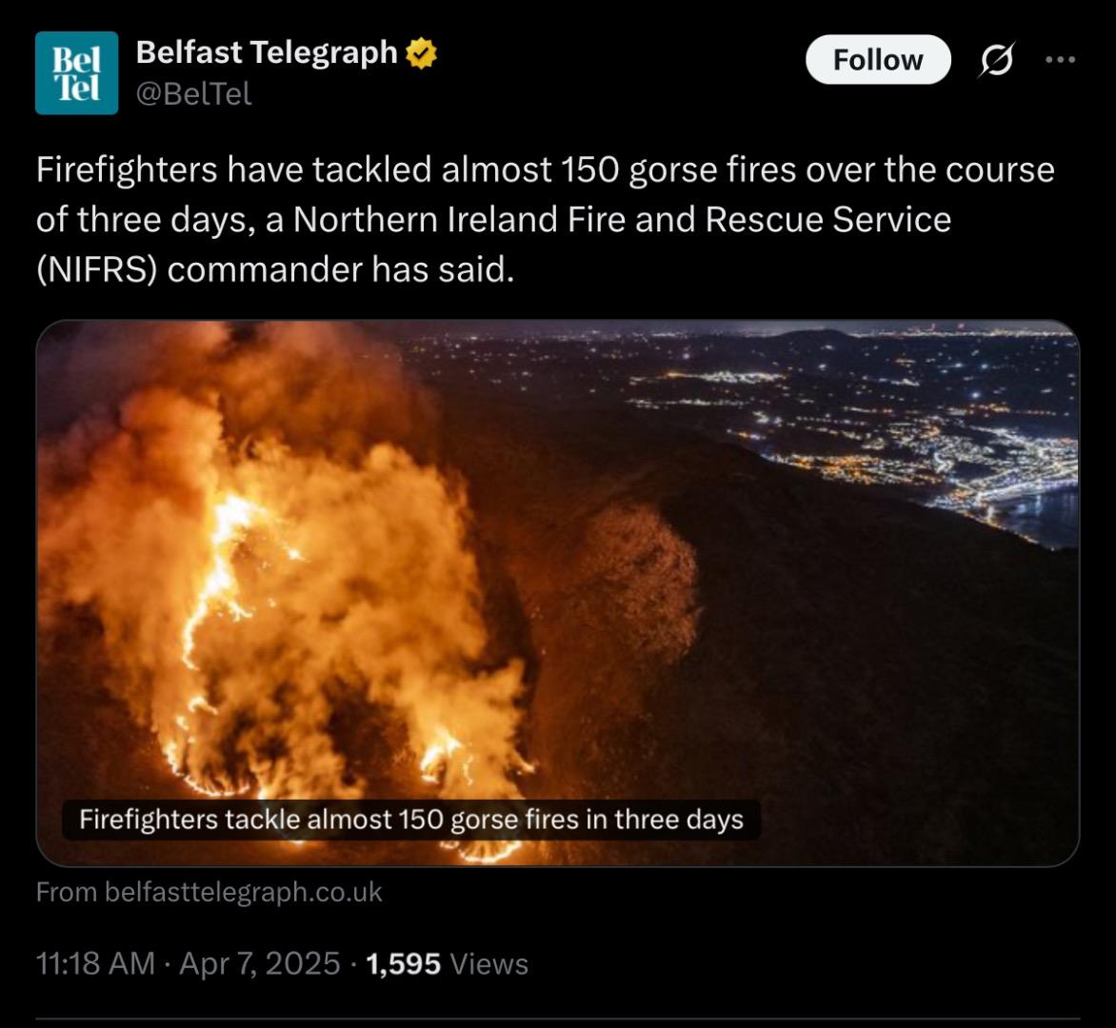Open the belfasttelegraph.co.uk source link
Viewport: 1116px width, 1028px height.
tap(209, 892)
